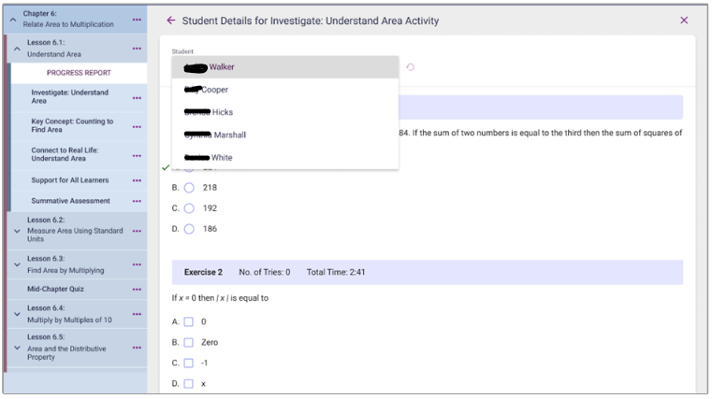Choose Cooper from the student list
The width and height of the screenshot is (712, 399).
point(214,90)
